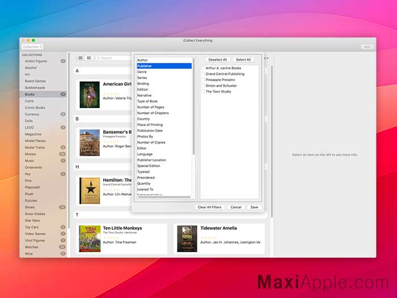Open Wine collection
This screenshot has width=397, height=298.
[43, 254]
